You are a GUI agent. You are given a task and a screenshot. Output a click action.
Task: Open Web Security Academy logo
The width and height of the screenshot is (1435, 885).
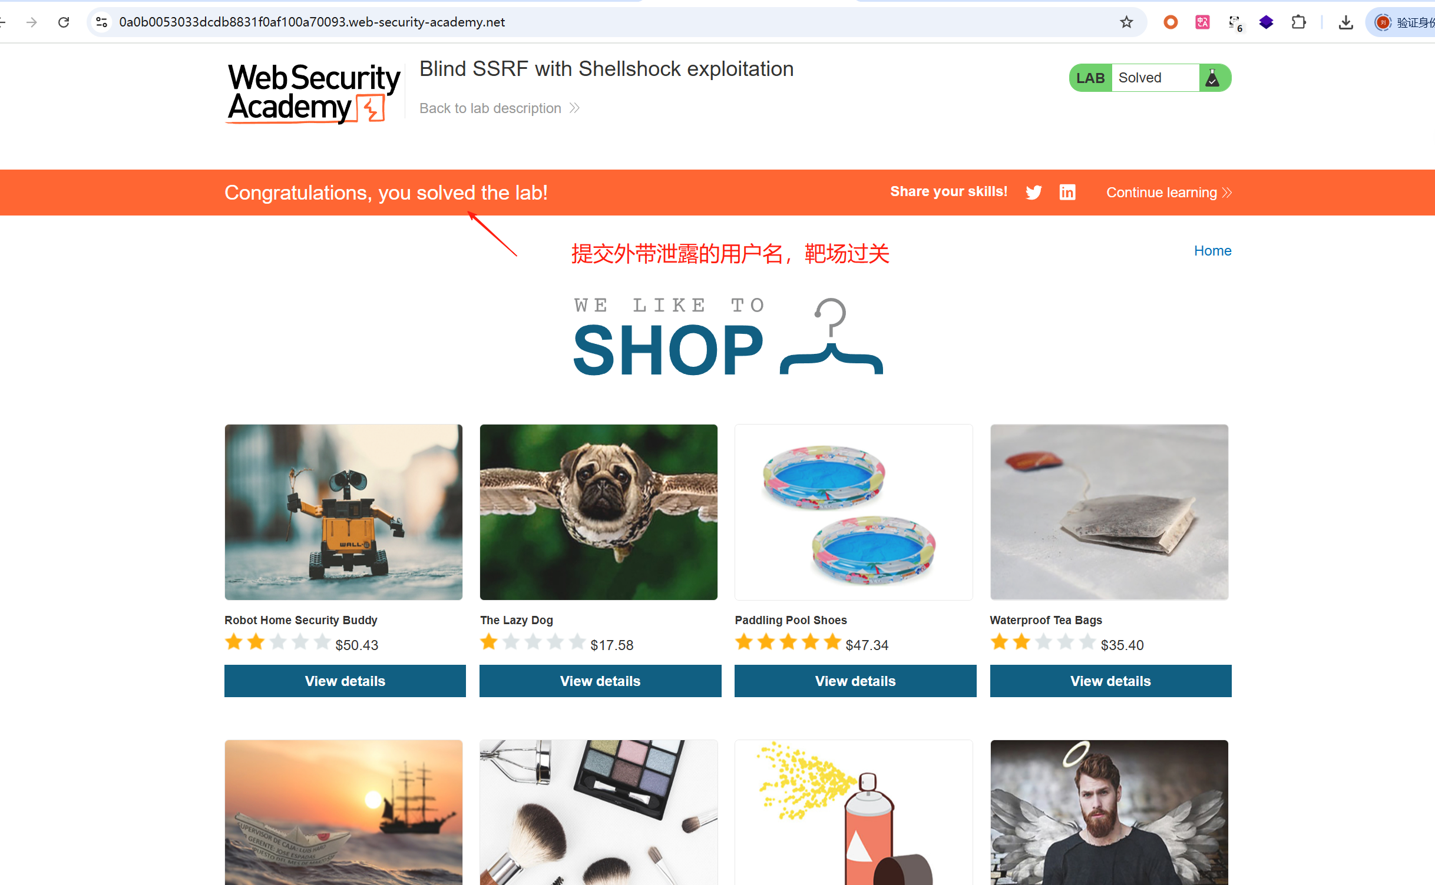pos(314,94)
